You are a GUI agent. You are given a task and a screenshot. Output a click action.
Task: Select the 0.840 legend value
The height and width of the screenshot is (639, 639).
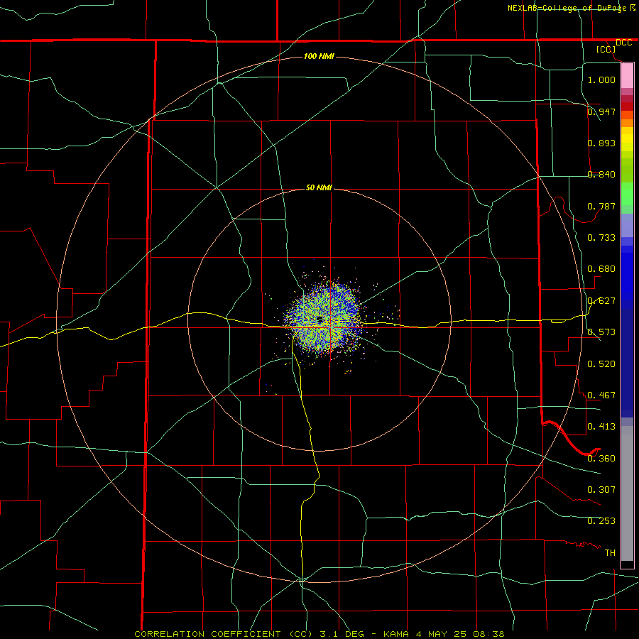(x=601, y=175)
